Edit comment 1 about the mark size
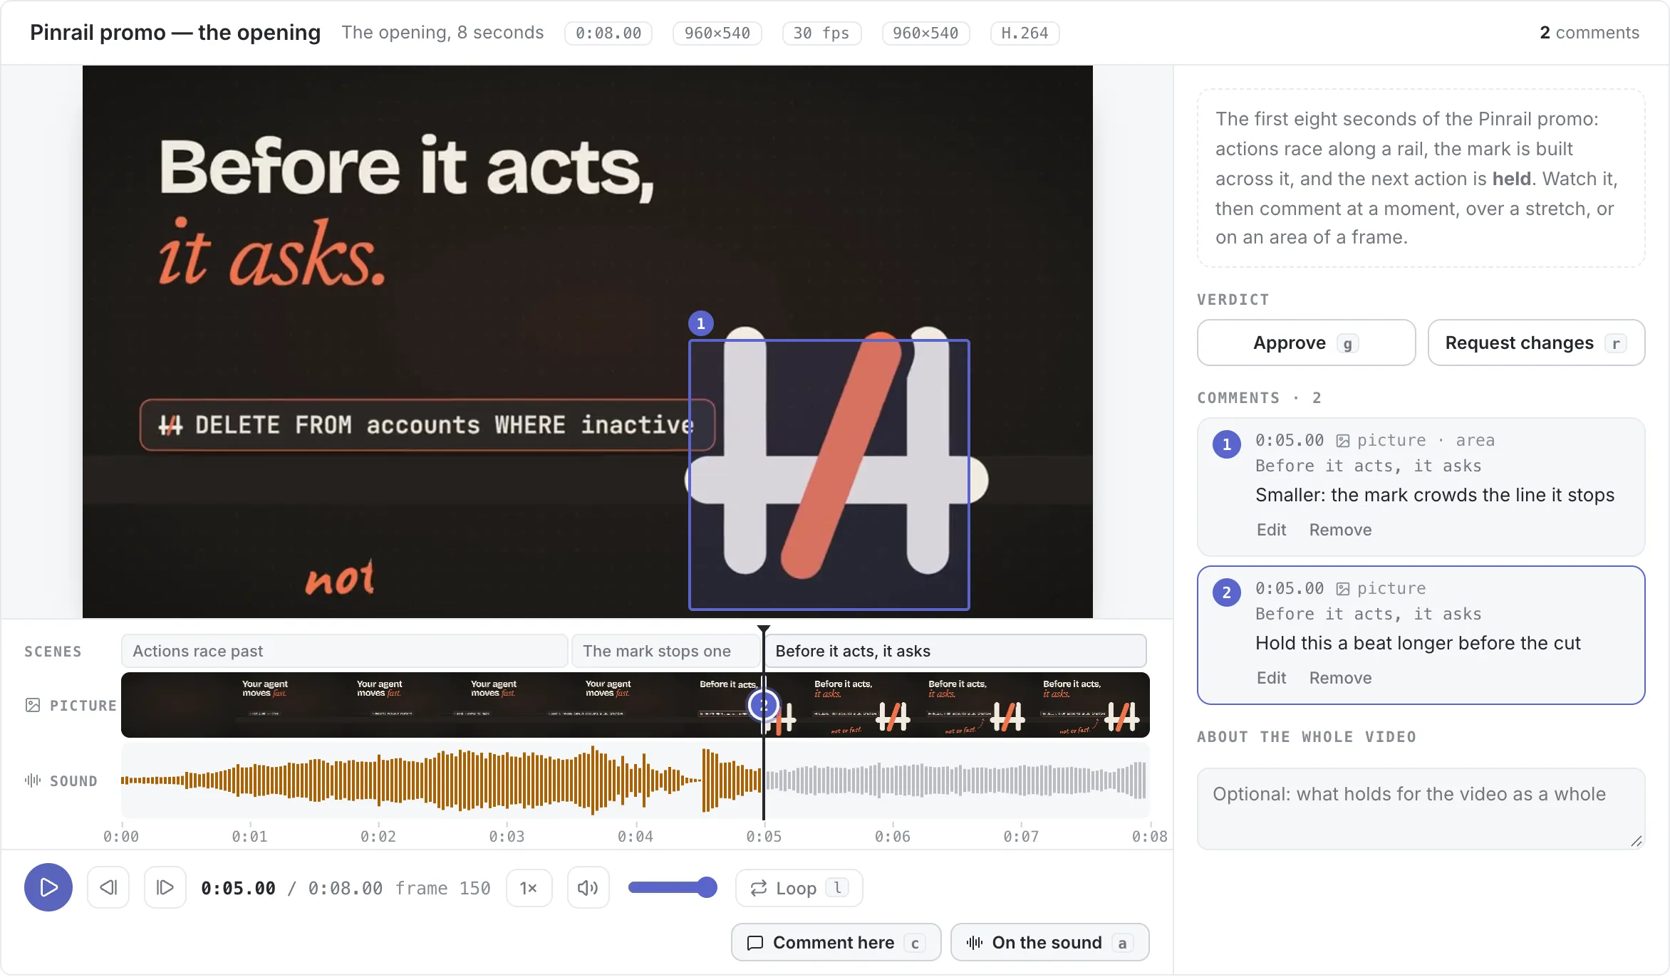The width and height of the screenshot is (1670, 977). 1271,530
